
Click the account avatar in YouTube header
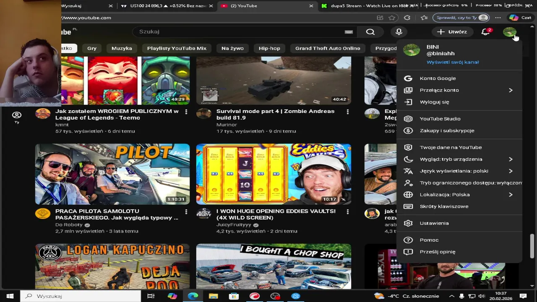pos(509,32)
